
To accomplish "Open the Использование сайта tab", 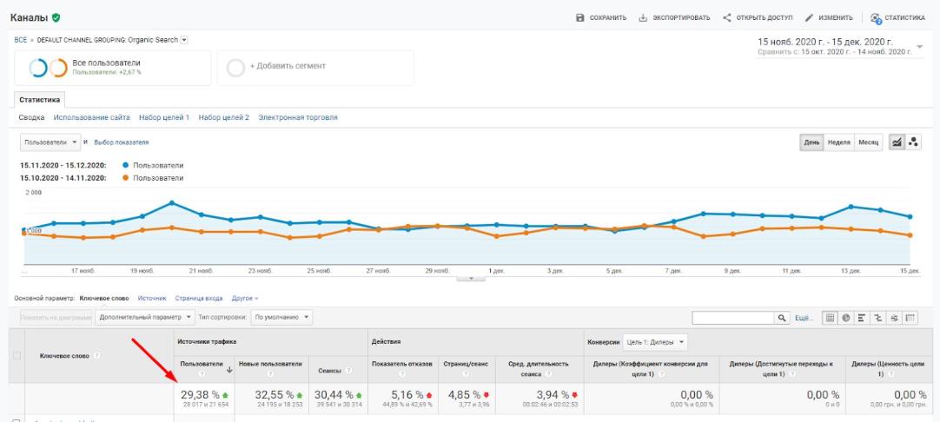I will tap(92, 117).
